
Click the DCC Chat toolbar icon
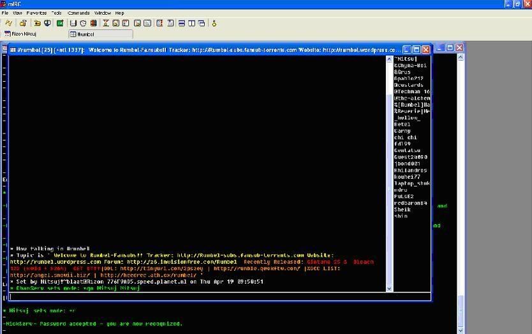pyautogui.click(x=115, y=23)
